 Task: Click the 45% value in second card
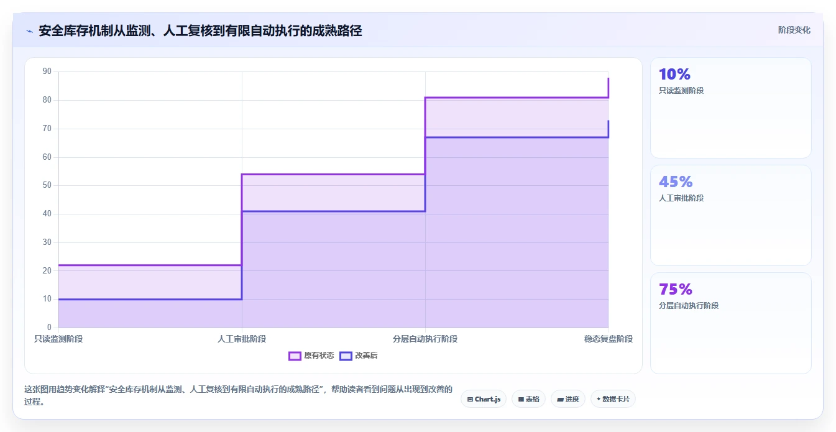[676, 182]
